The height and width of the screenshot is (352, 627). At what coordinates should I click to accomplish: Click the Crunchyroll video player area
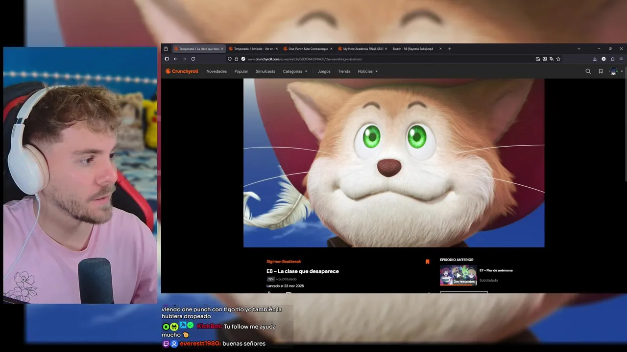click(394, 163)
